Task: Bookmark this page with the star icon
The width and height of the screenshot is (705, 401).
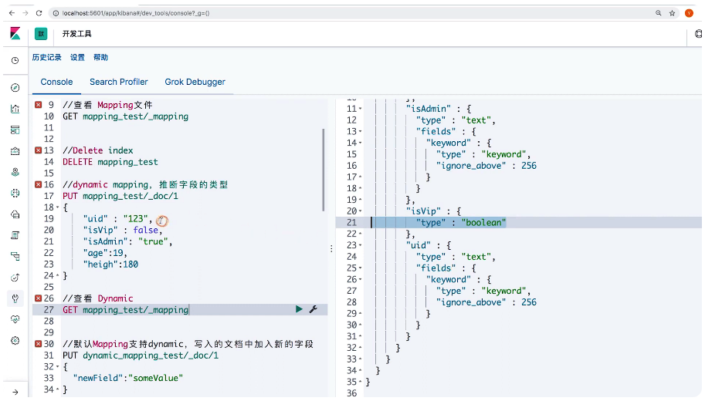Action: click(673, 13)
